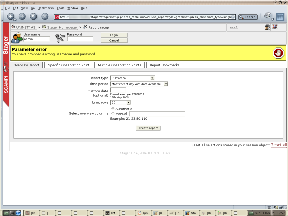Viewport: 288px width, 216px height.
Task: Click the Mozilla throbber logo
Action: pyautogui.click(x=280, y=17)
